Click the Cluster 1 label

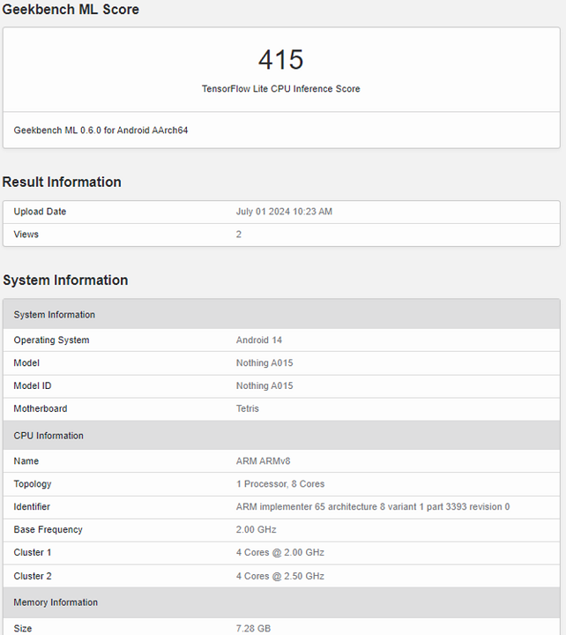33,552
